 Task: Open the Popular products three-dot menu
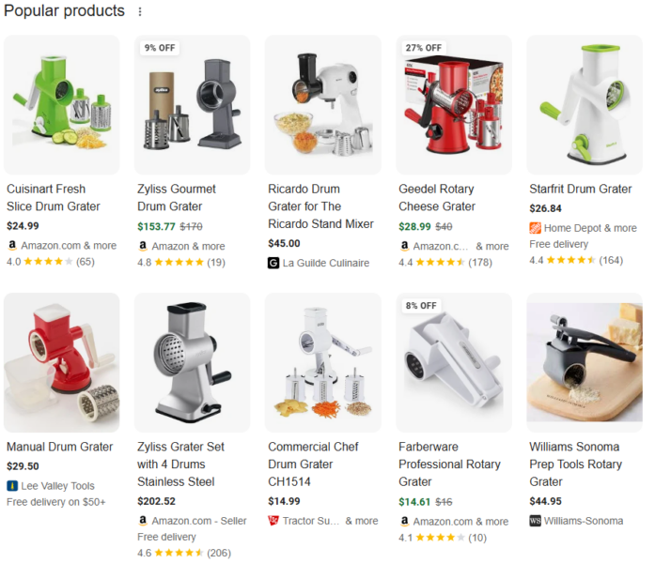click(x=140, y=11)
